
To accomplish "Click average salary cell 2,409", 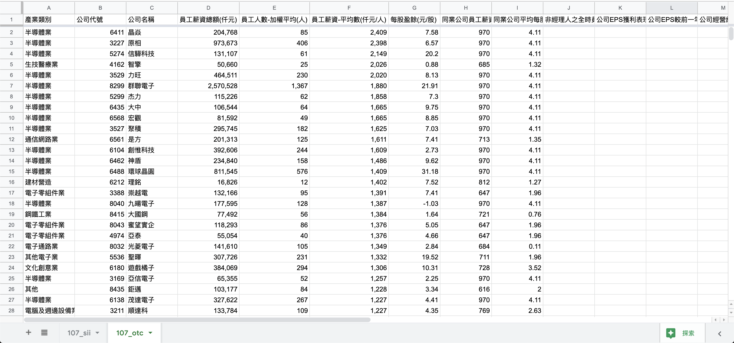I will click(x=349, y=32).
